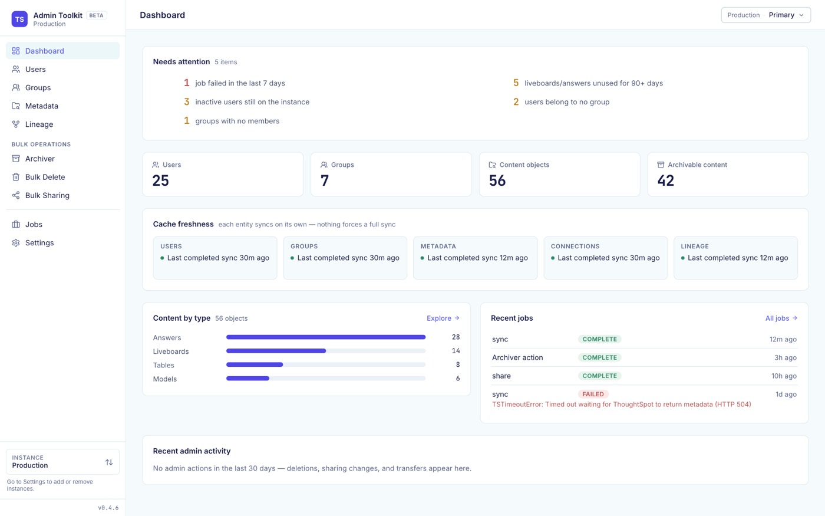
Task: Open the Production Primary instance dropdown
Action: [x=766, y=15]
